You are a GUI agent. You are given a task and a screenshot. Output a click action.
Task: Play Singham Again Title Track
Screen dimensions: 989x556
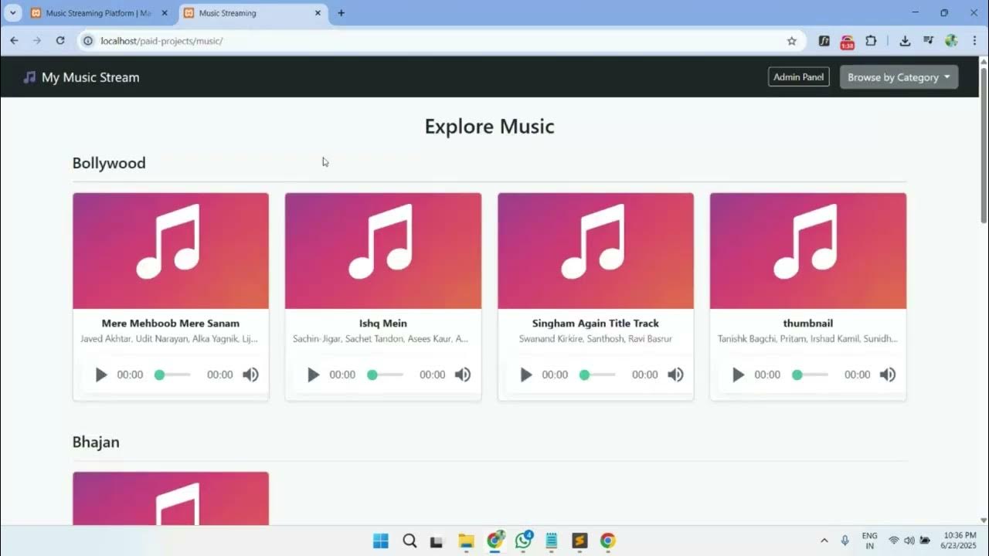coord(526,375)
